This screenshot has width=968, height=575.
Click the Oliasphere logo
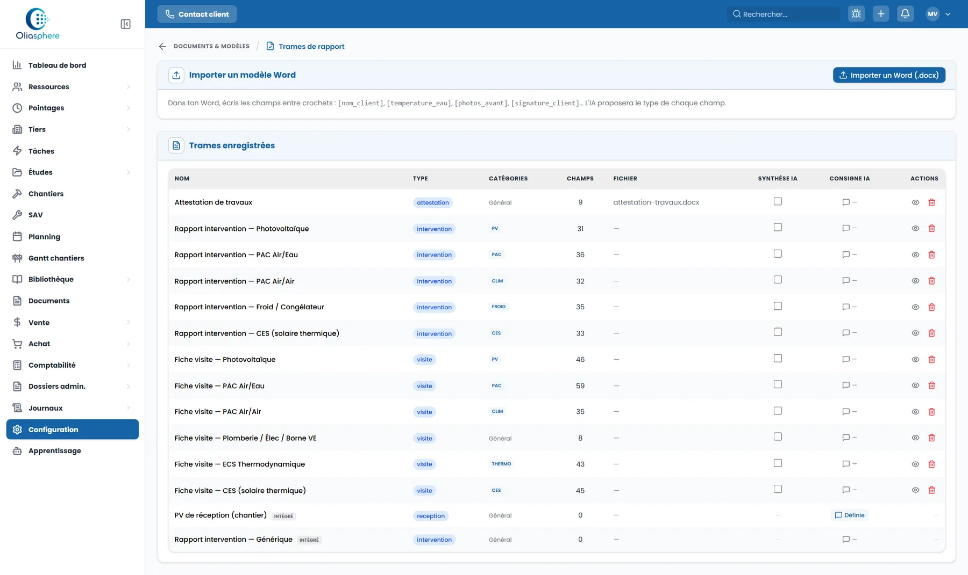coord(38,24)
